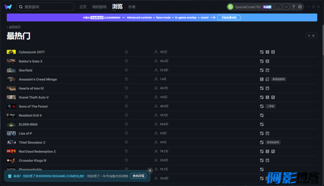
Task: Star Sons of The Forest as favorite
Action: (126, 106)
